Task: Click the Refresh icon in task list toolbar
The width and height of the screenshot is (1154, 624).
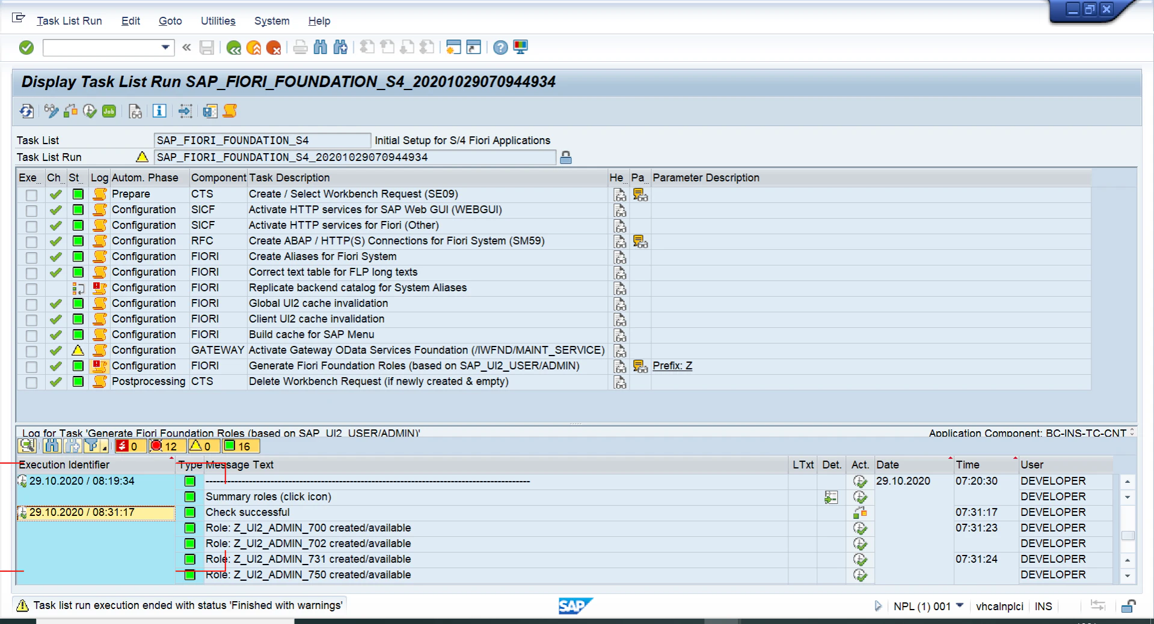Action: [x=26, y=111]
